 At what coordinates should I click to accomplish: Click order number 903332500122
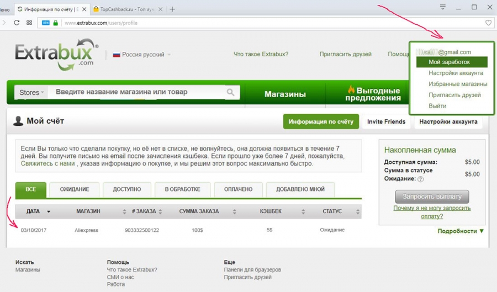142,230
